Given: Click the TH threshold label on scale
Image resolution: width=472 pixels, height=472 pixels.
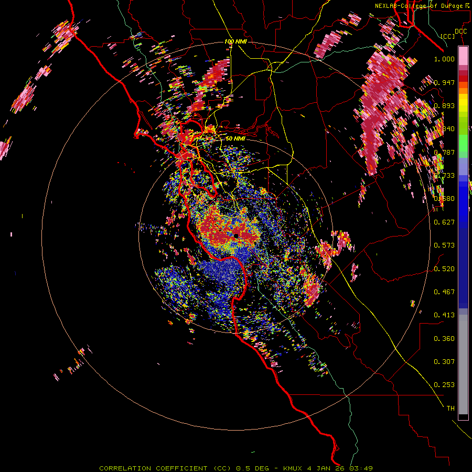Looking at the screenshot, I should coord(450,408).
